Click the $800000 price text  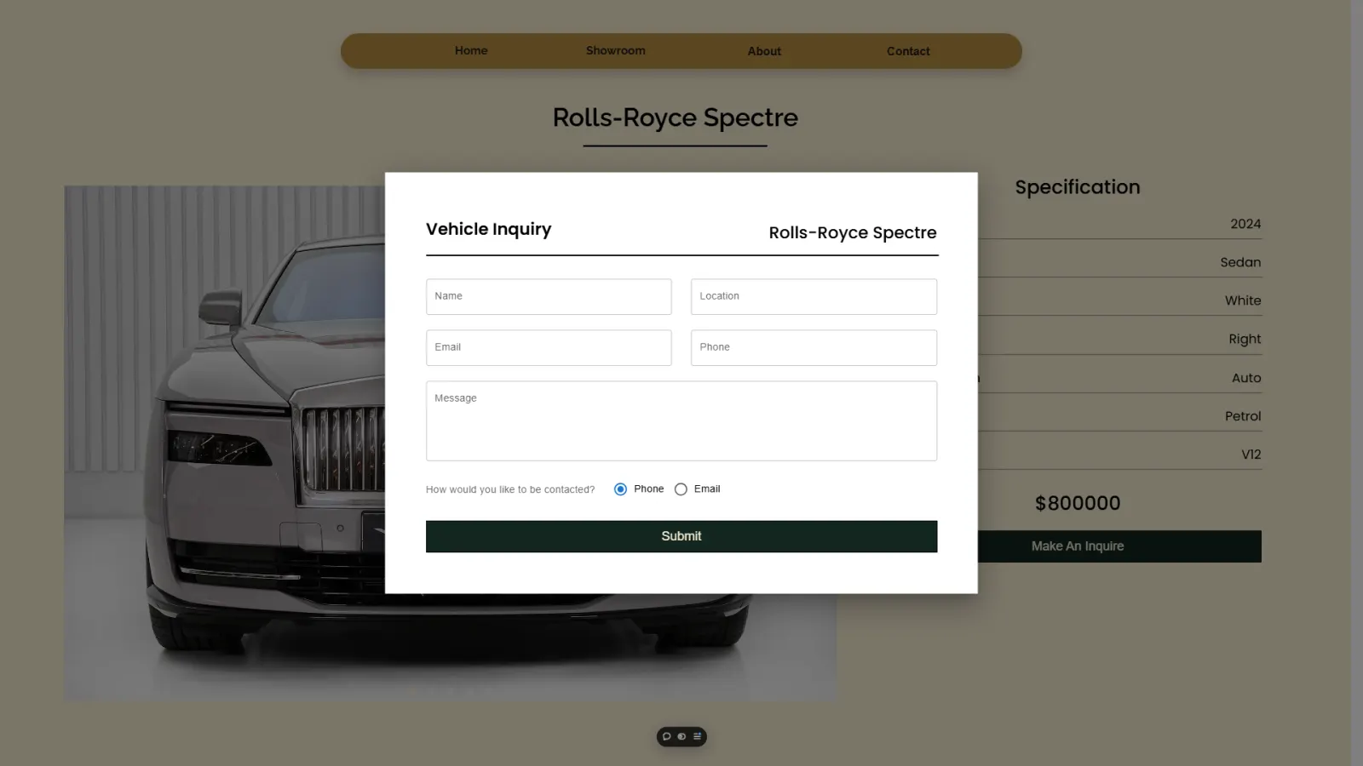[x=1078, y=503]
